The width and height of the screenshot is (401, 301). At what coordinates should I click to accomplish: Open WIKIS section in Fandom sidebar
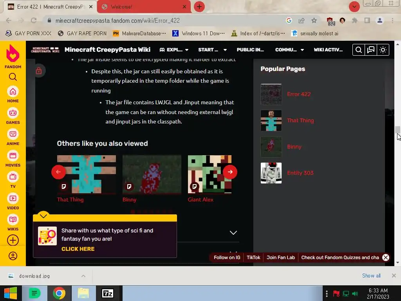tap(13, 223)
